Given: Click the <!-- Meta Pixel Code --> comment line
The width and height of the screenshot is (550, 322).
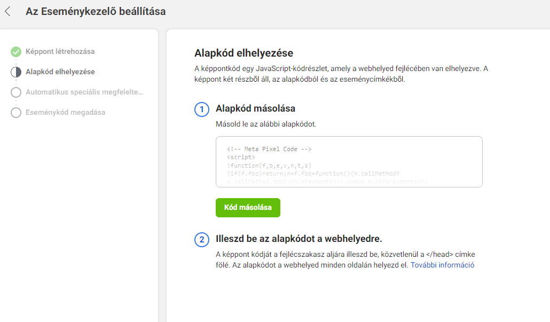Looking at the screenshot, I should coord(269,149).
